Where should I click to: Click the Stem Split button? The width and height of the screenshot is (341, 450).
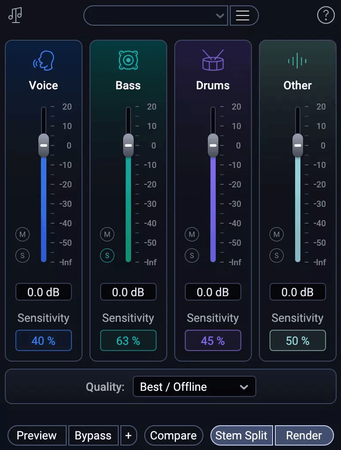242,435
